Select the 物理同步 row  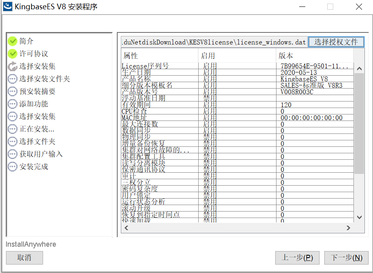[x=238, y=137]
